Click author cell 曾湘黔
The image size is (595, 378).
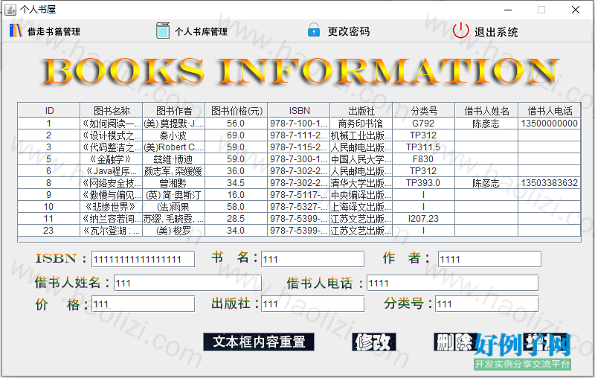pyautogui.click(x=174, y=183)
